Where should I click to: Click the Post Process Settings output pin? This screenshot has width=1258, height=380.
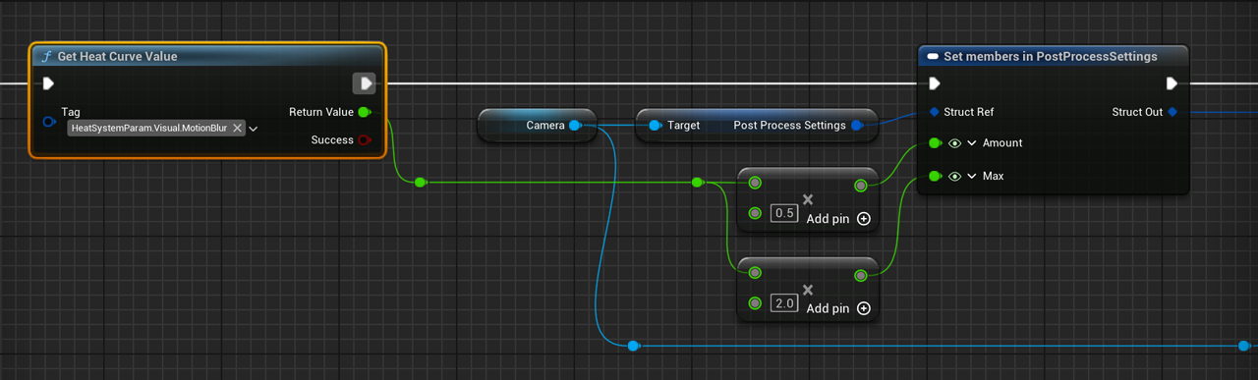click(856, 126)
